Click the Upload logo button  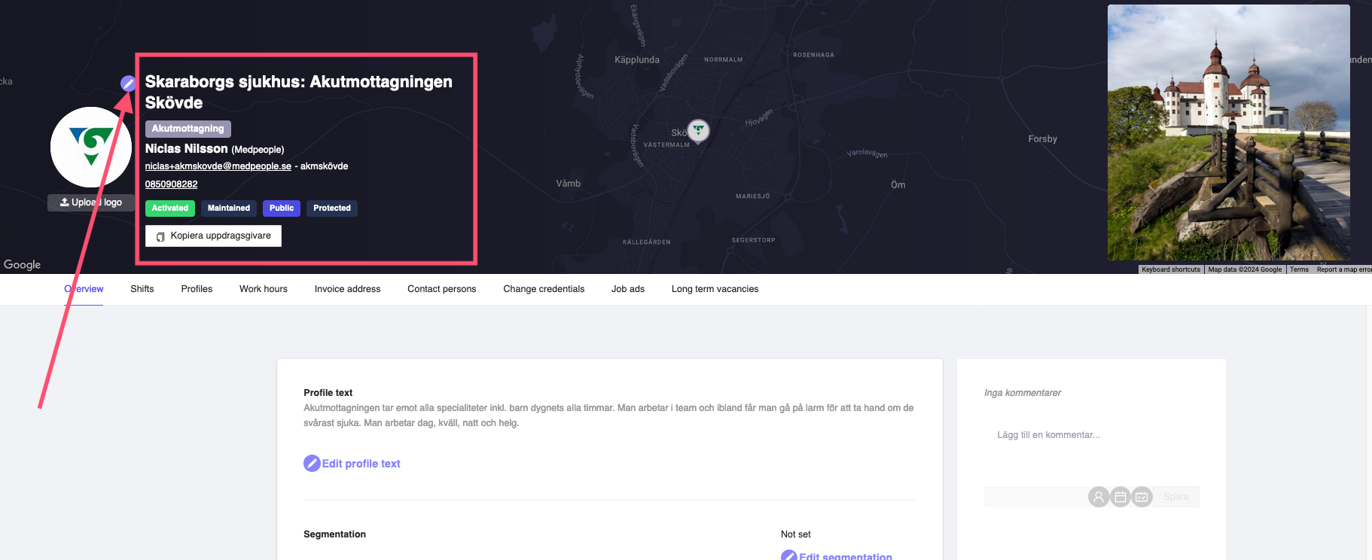click(91, 202)
